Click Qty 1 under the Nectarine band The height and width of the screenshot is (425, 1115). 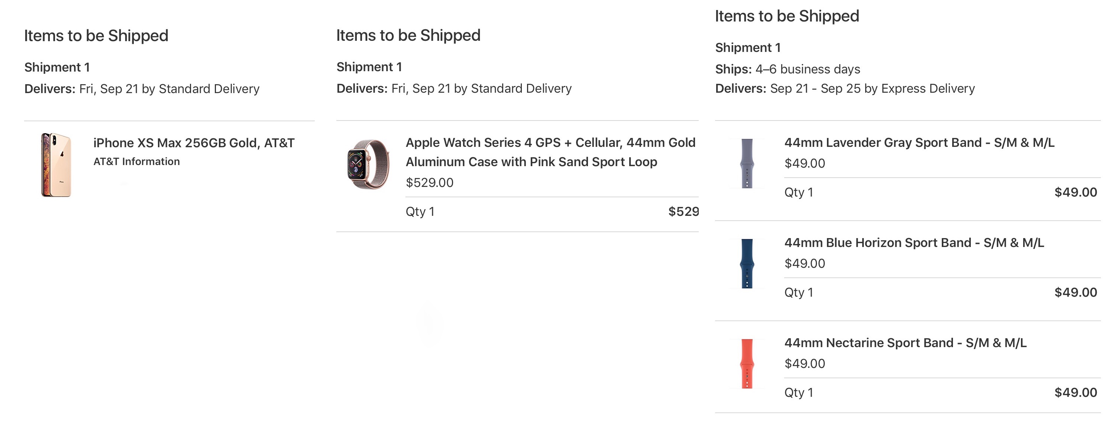[799, 393]
